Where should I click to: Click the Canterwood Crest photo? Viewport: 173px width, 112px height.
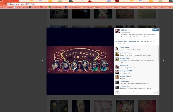click(80, 61)
